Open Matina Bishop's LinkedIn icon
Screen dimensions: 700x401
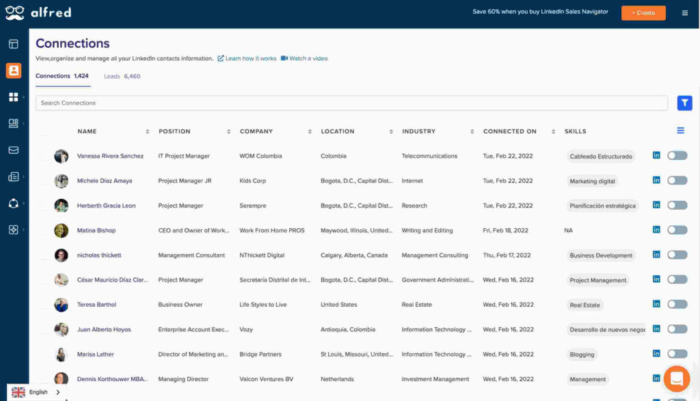point(656,230)
